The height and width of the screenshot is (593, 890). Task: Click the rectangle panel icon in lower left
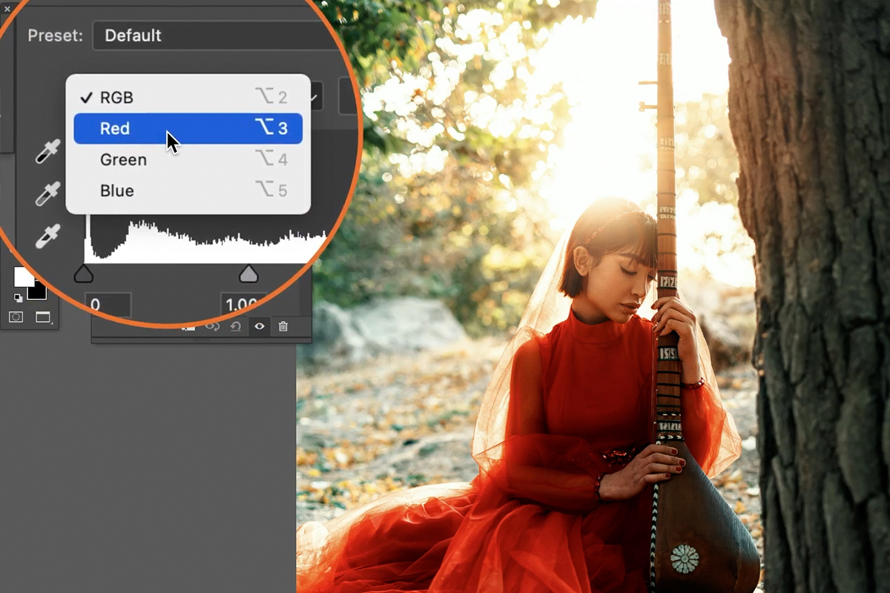[x=42, y=316]
